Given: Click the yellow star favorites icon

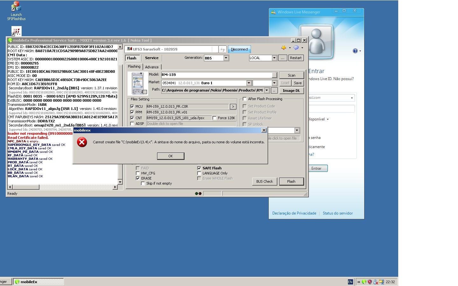Looking at the screenshot, I should pyautogui.click(x=284, y=48).
